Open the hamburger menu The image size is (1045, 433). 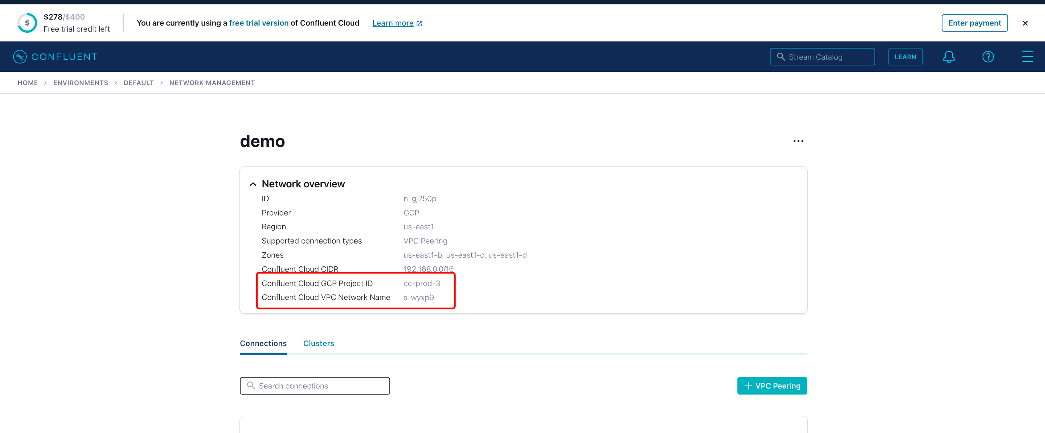(x=1027, y=57)
